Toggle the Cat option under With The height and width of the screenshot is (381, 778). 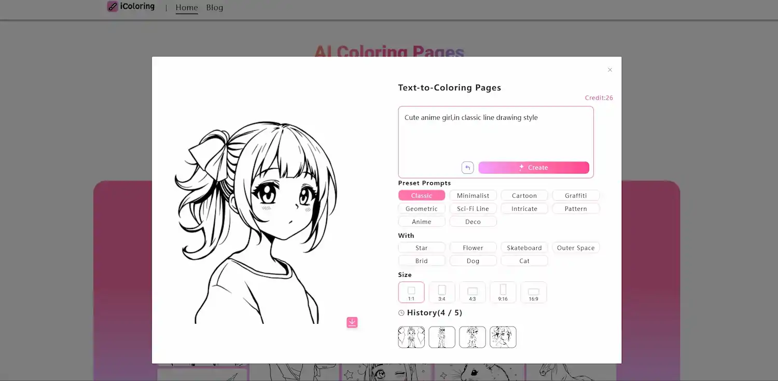click(524, 260)
